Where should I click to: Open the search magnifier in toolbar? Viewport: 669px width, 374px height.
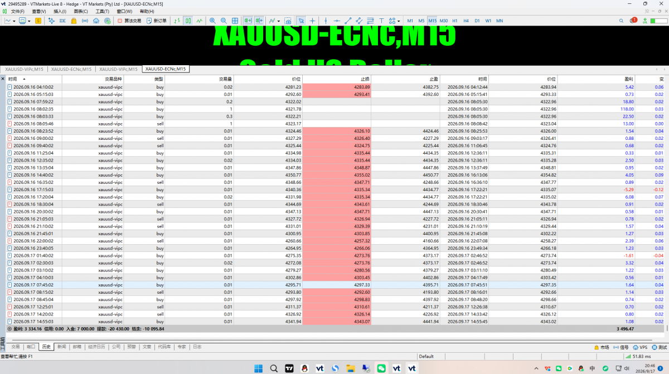621,21
